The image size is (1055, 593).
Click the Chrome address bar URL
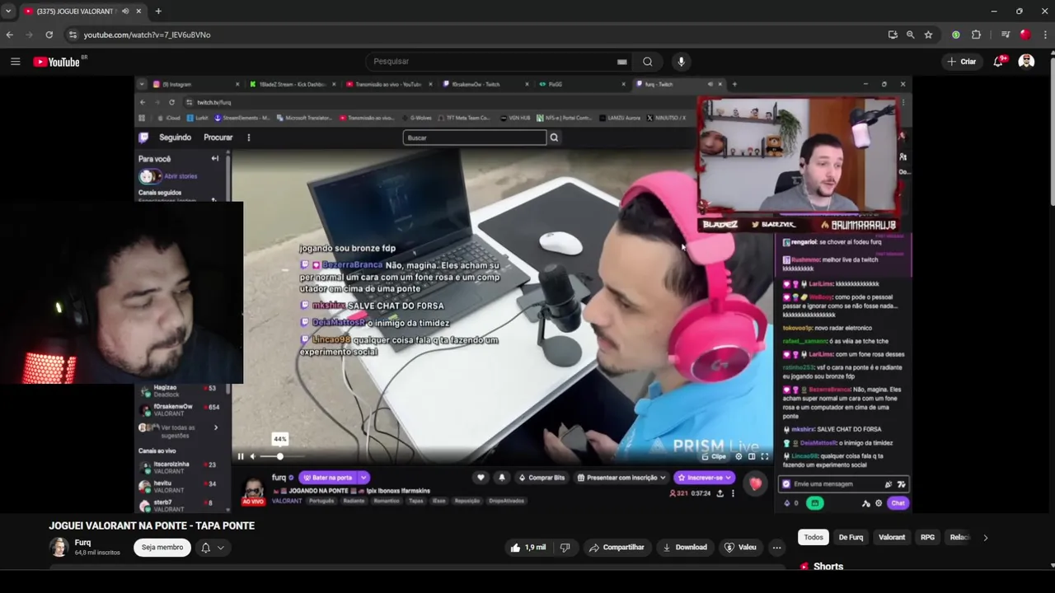pyautogui.click(x=147, y=35)
